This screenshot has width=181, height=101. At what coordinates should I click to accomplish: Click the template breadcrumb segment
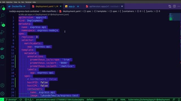pyautogui.click(x=100, y=11)
